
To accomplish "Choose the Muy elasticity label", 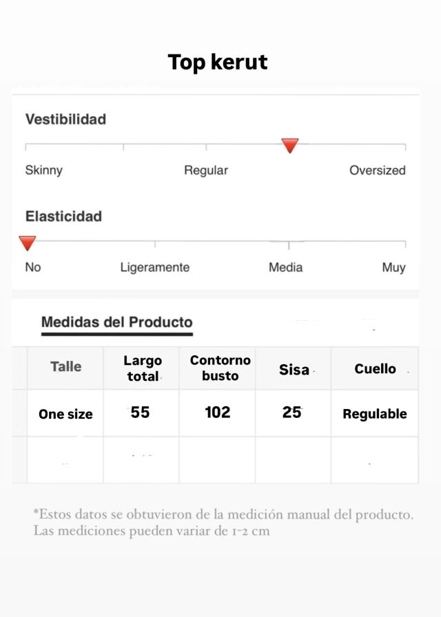I will point(393,268).
